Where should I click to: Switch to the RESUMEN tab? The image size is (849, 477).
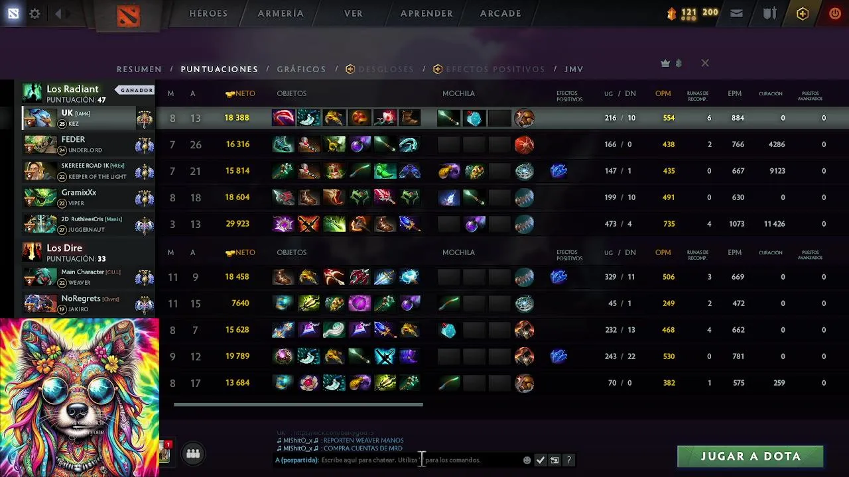(139, 69)
